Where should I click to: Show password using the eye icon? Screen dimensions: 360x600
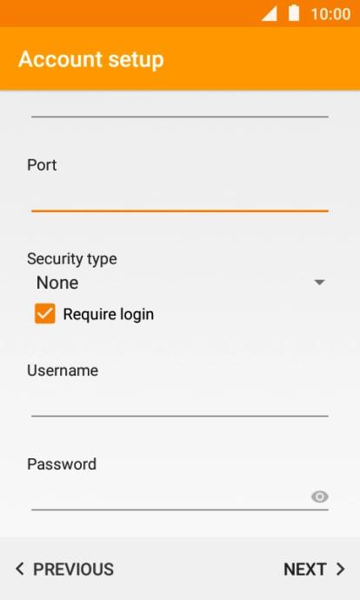tap(319, 497)
